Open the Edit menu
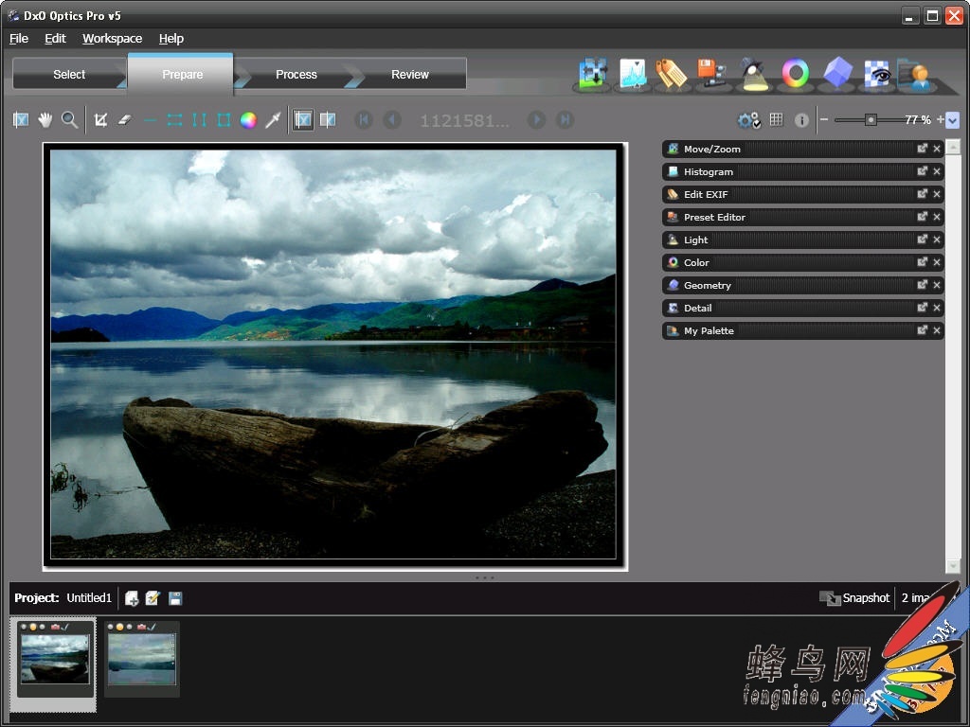Viewport: 970px width, 727px height. (x=55, y=38)
